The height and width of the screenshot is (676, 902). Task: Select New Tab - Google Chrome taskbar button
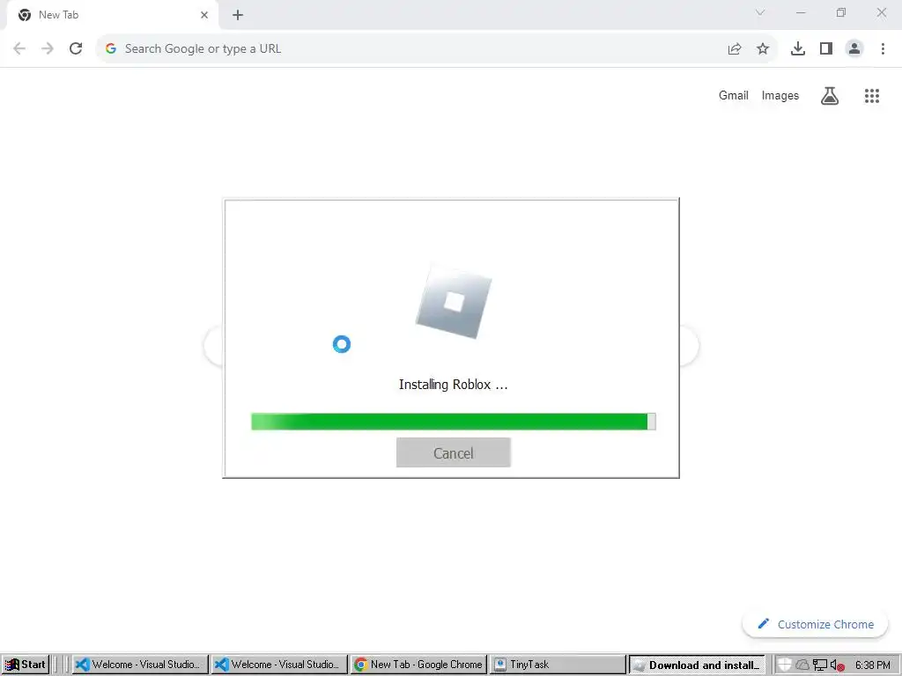418,665
